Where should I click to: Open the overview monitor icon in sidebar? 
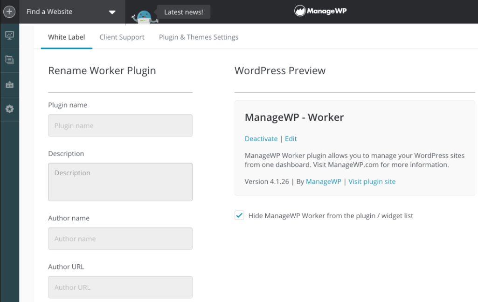pyautogui.click(x=9, y=35)
